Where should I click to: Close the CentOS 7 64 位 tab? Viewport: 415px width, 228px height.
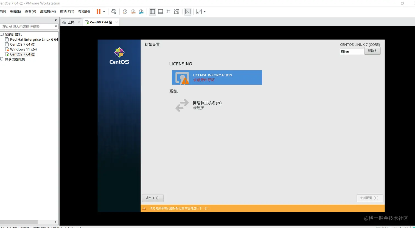116,22
